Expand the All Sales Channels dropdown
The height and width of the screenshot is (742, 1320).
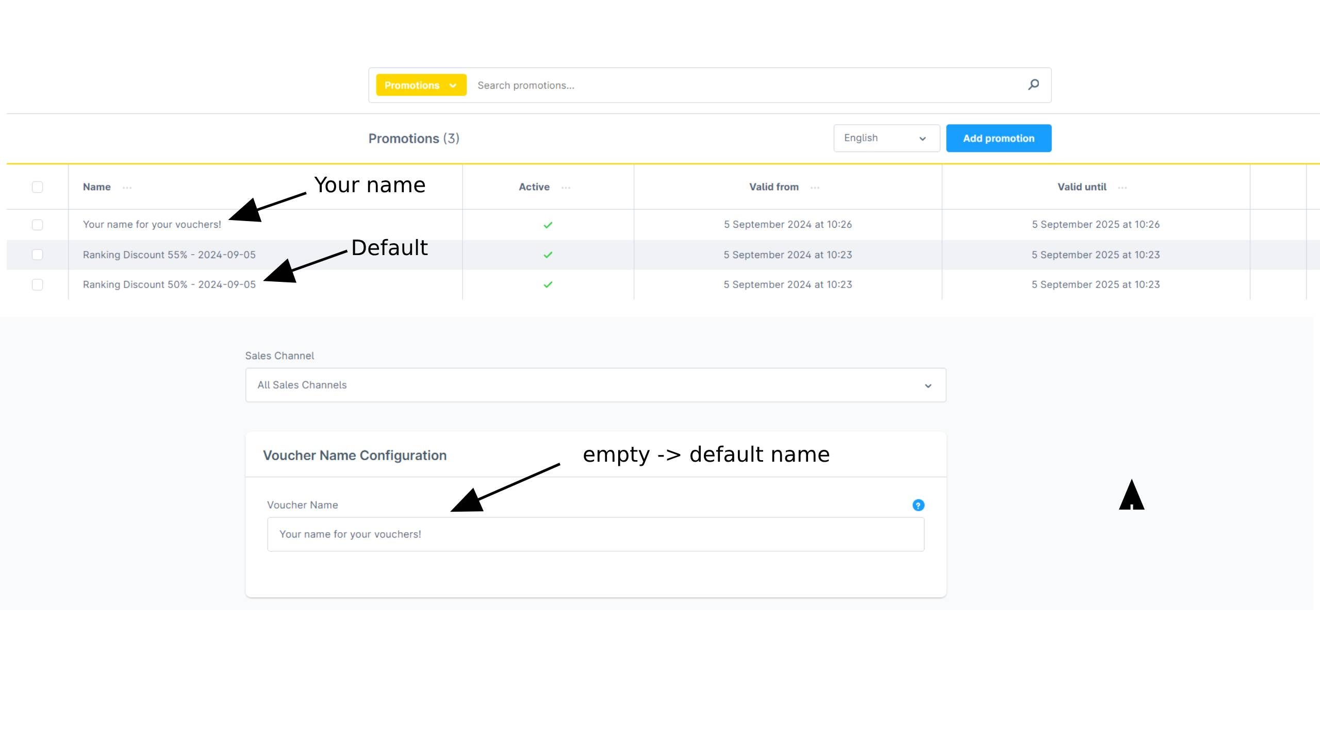click(x=596, y=385)
